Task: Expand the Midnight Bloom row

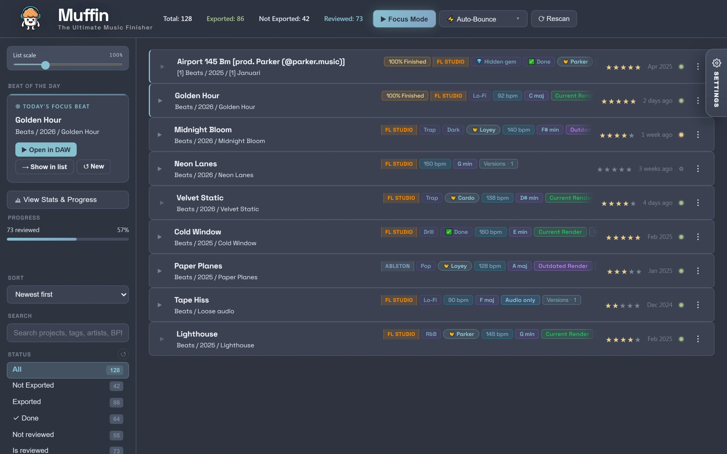Action: point(160,135)
